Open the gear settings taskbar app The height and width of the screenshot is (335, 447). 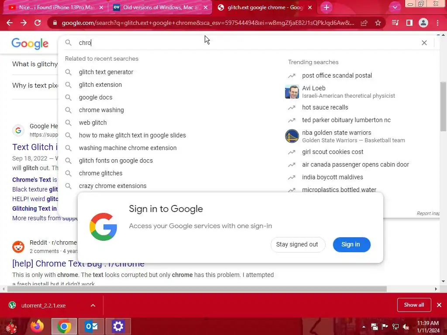(x=118, y=326)
